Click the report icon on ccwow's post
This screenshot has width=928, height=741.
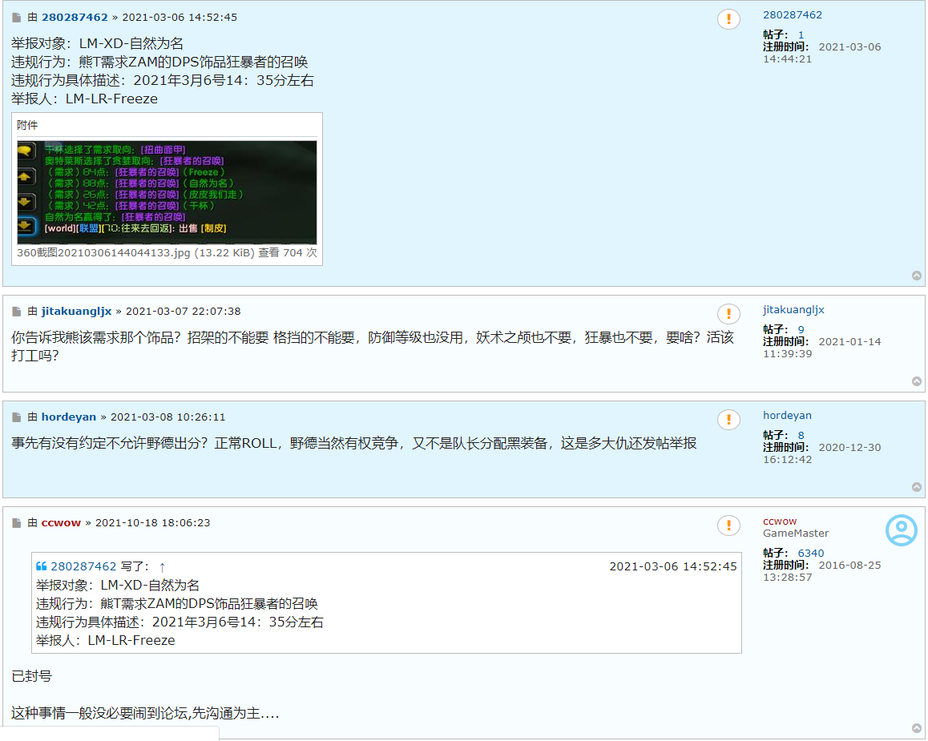728,525
